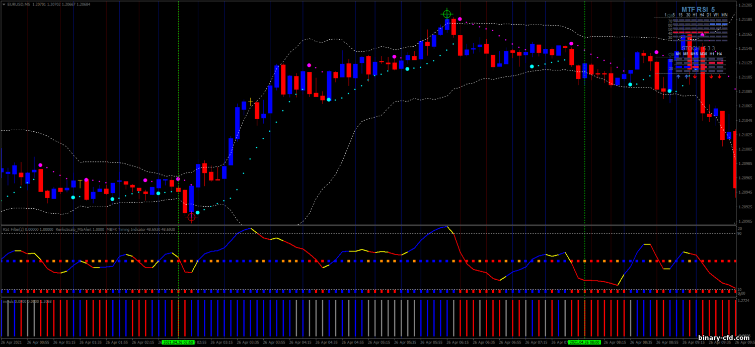Click the 26 Apr 06:15 time axis label
The image size is (755, 347).
point(457,342)
